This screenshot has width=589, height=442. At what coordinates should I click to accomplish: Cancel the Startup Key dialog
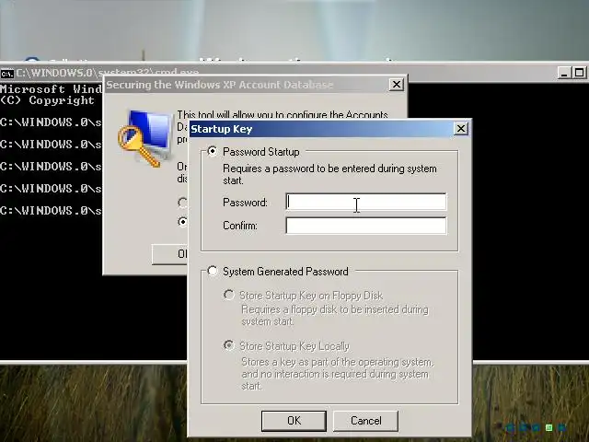[x=365, y=421]
